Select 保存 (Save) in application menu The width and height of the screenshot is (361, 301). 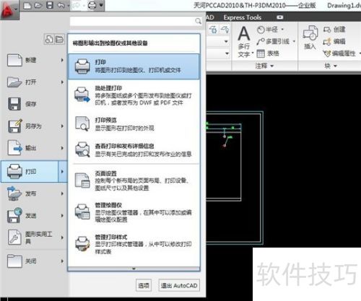[34, 104]
